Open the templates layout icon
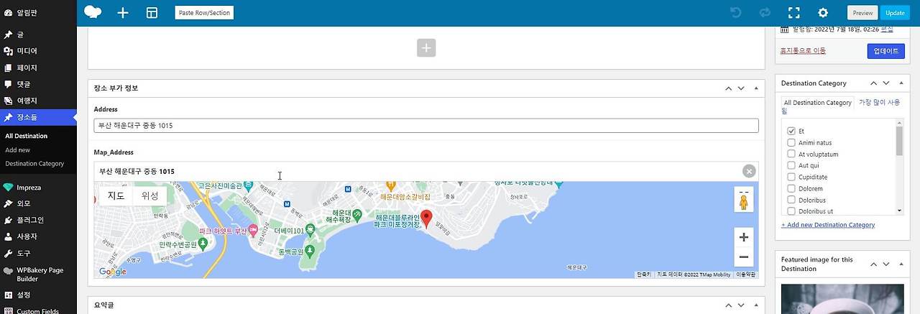920x314 pixels. 152,13
